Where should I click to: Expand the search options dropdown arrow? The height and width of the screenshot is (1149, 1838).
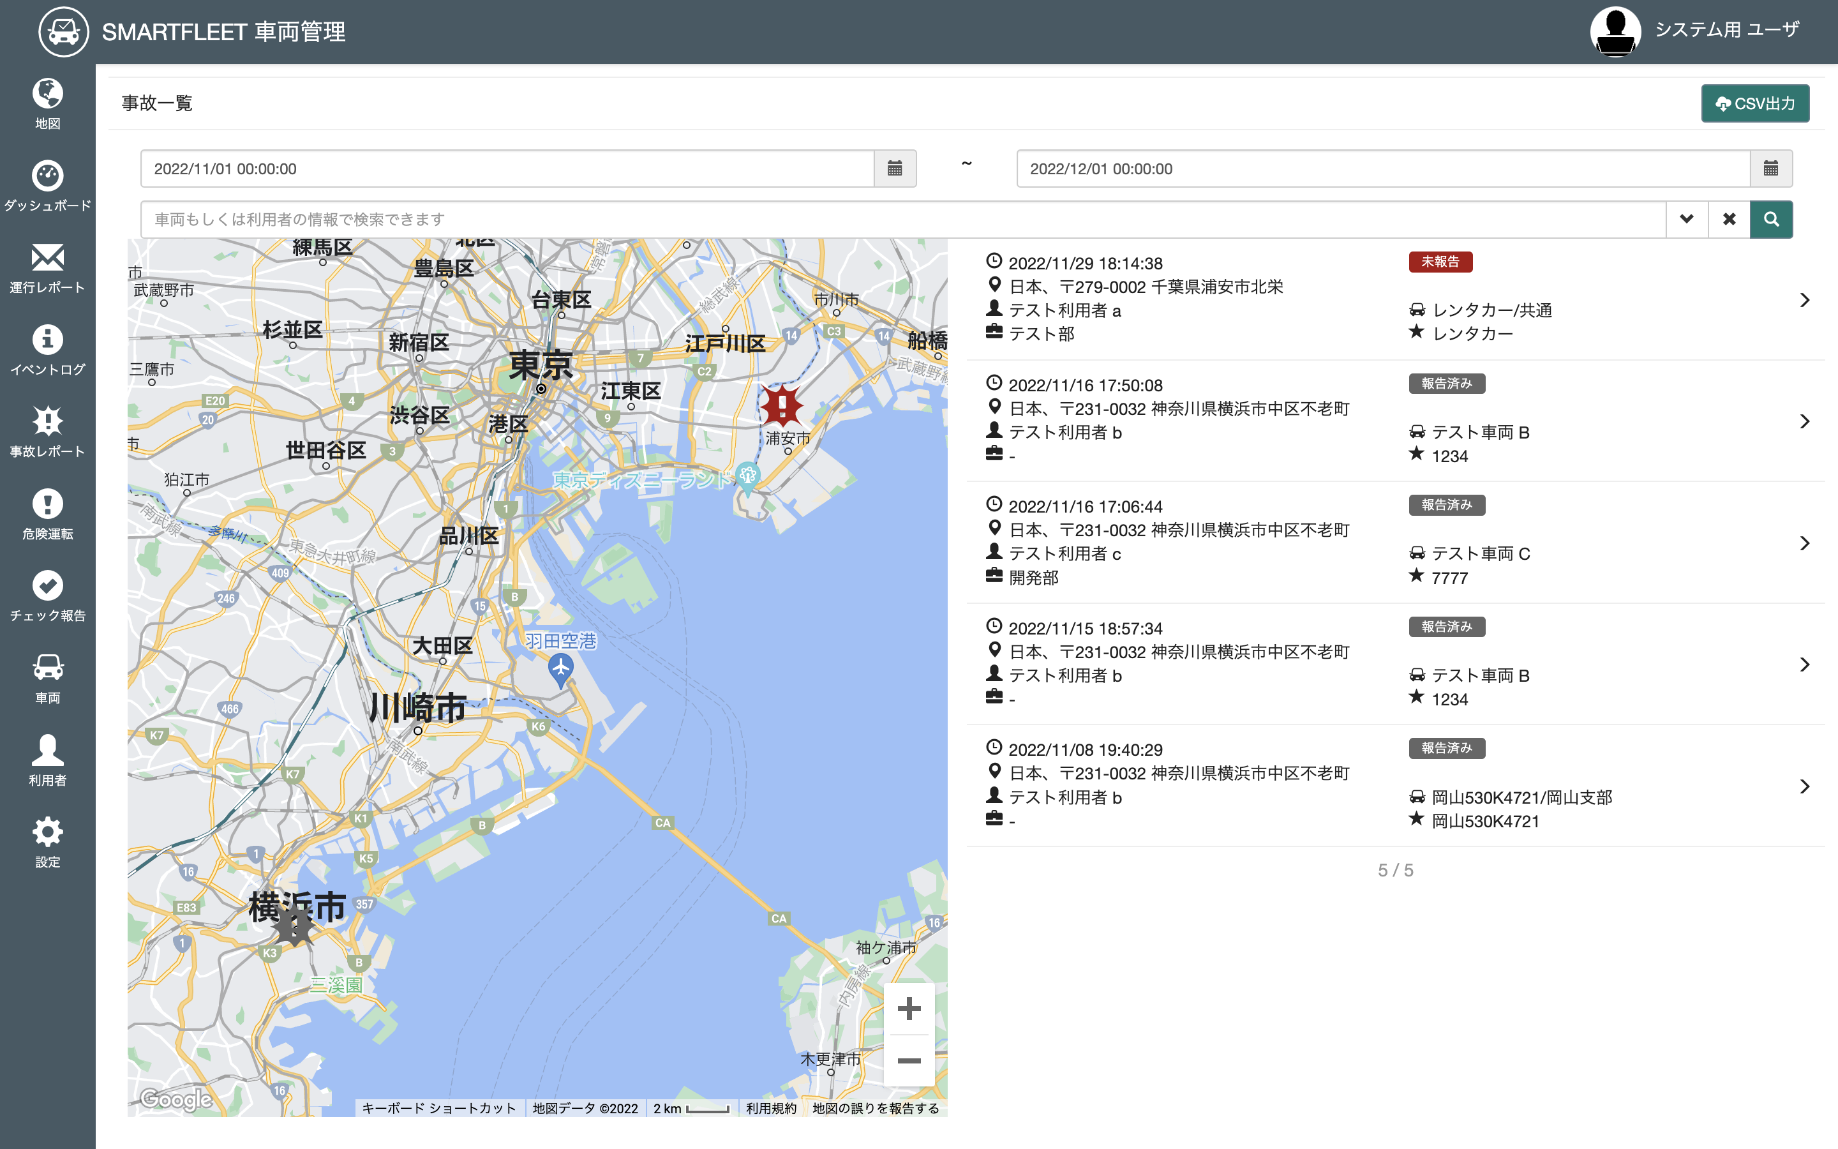coord(1687,220)
